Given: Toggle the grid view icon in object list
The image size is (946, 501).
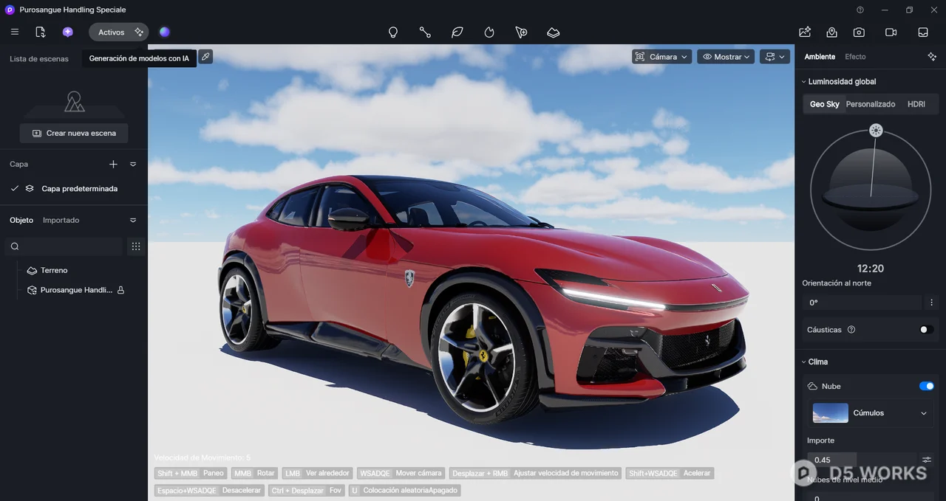Looking at the screenshot, I should click(136, 246).
